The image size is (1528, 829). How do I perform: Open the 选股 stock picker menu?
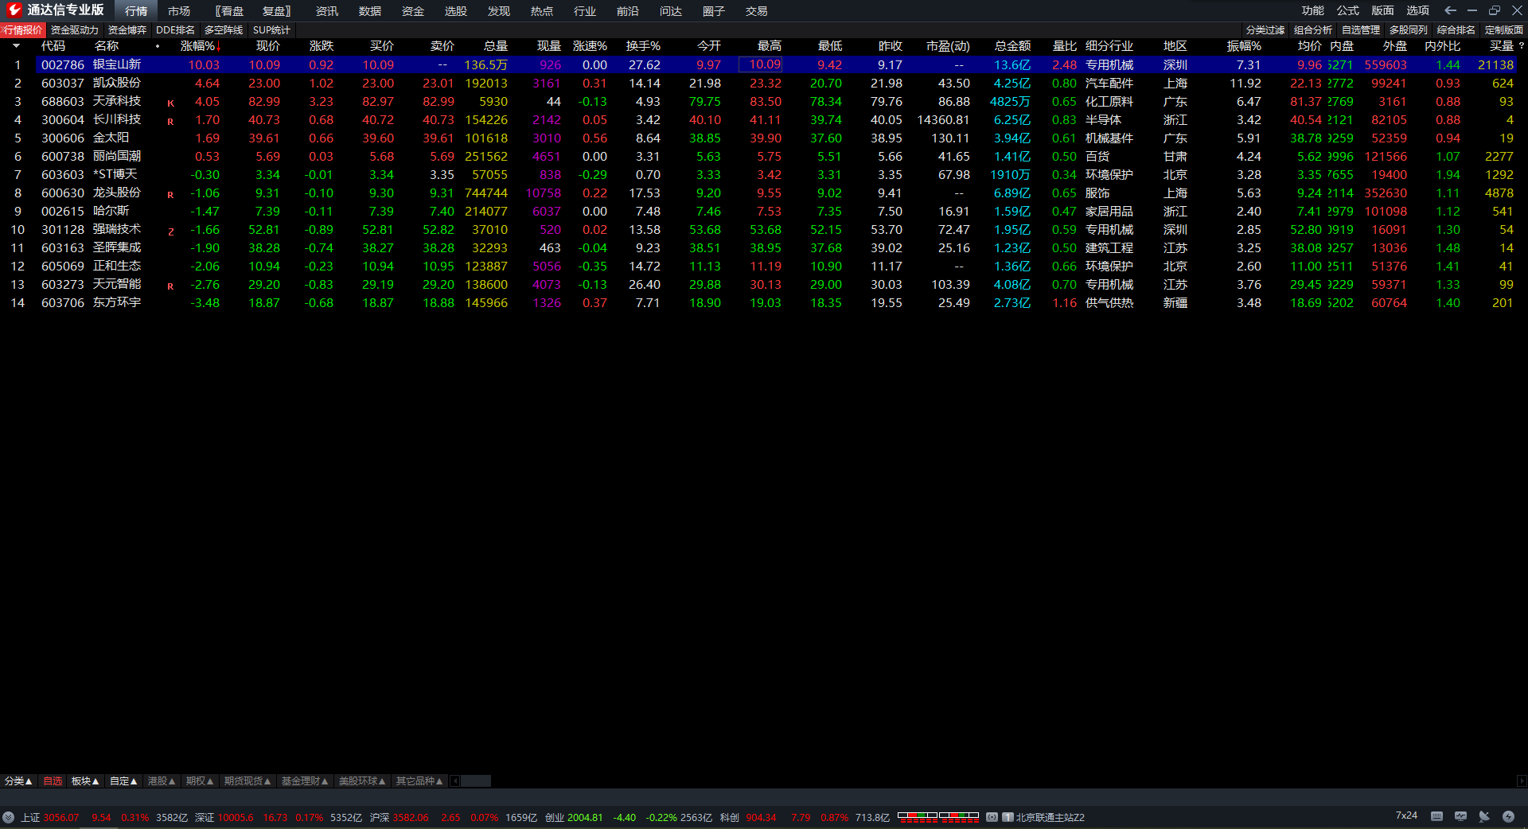[x=456, y=11]
